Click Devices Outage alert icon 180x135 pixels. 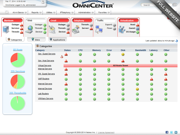pyautogui.click(x=22, y=25)
